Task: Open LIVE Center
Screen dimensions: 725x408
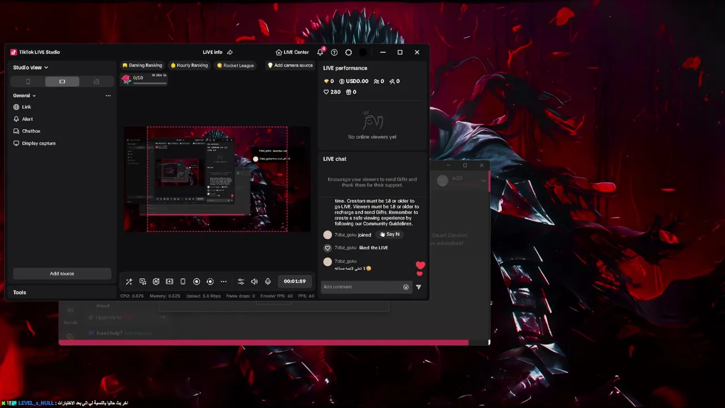Action: coord(292,52)
